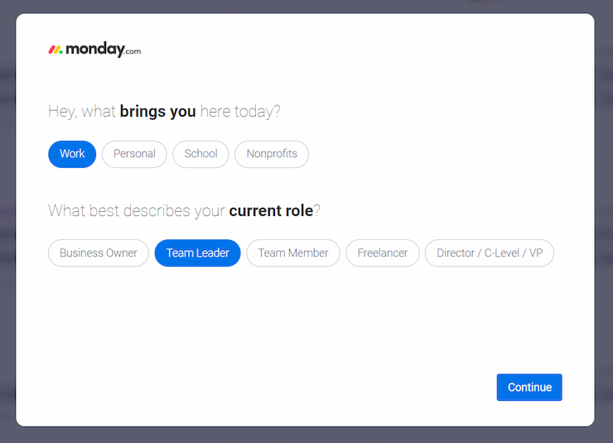Click the bold "current role" text
Viewport: 613px width, 443px height.
pyautogui.click(x=271, y=211)
